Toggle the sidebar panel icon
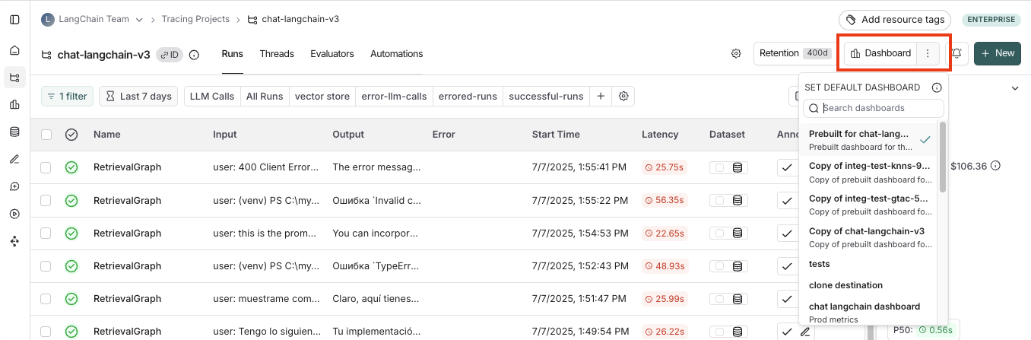 pyautogui.click(x=14, y=19)
